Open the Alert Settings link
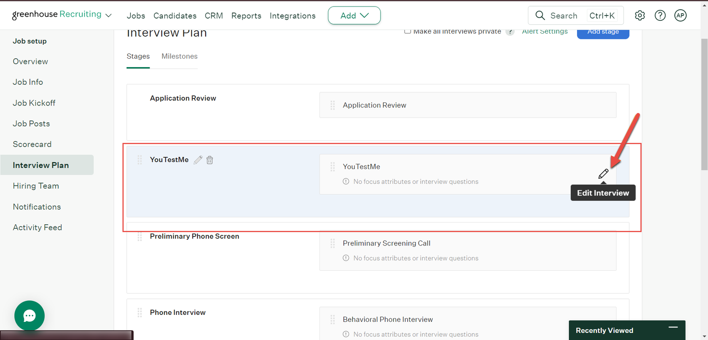This screenshot has height=340, width=708. tap(545, 32)
